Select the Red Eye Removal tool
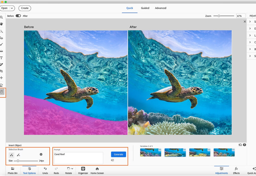The height and width of the screenshot is (176, 256). coord(2,38)
